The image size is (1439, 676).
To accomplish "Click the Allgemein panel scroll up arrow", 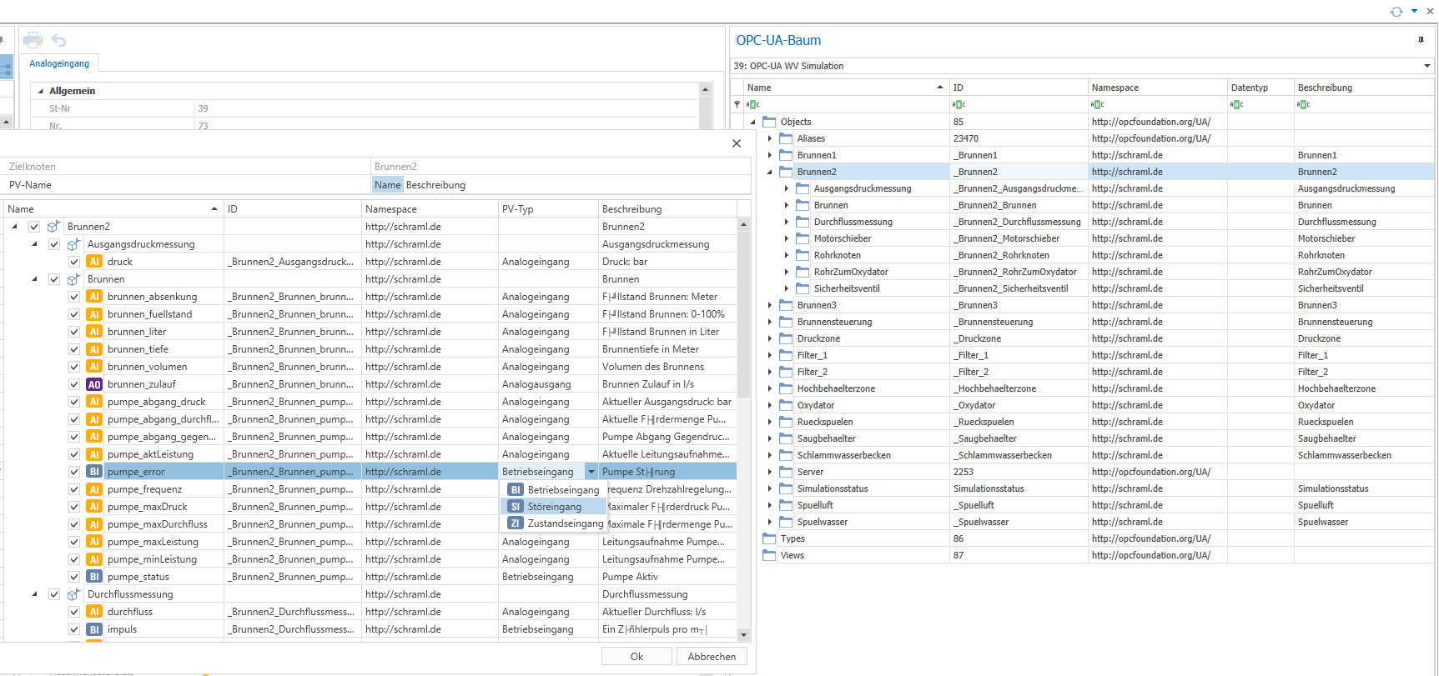I will (706, 89).
